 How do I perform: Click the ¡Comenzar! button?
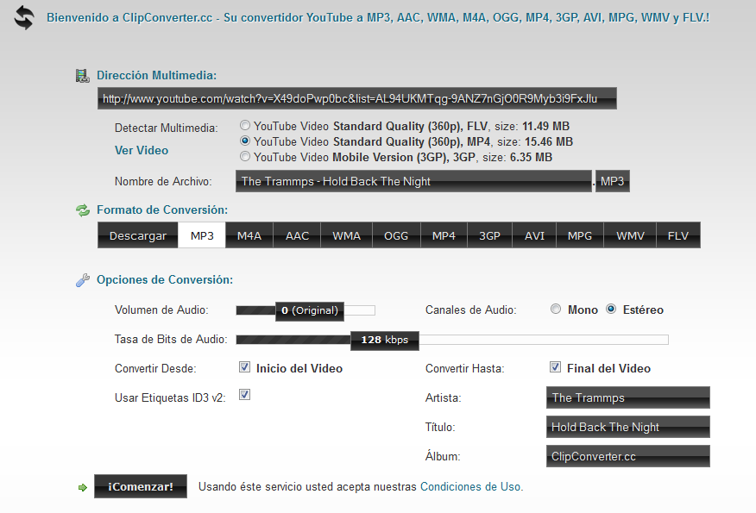[x=141, y=486]
